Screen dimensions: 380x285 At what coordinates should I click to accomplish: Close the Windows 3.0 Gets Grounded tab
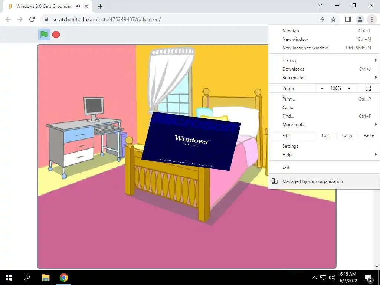[86, 6]
